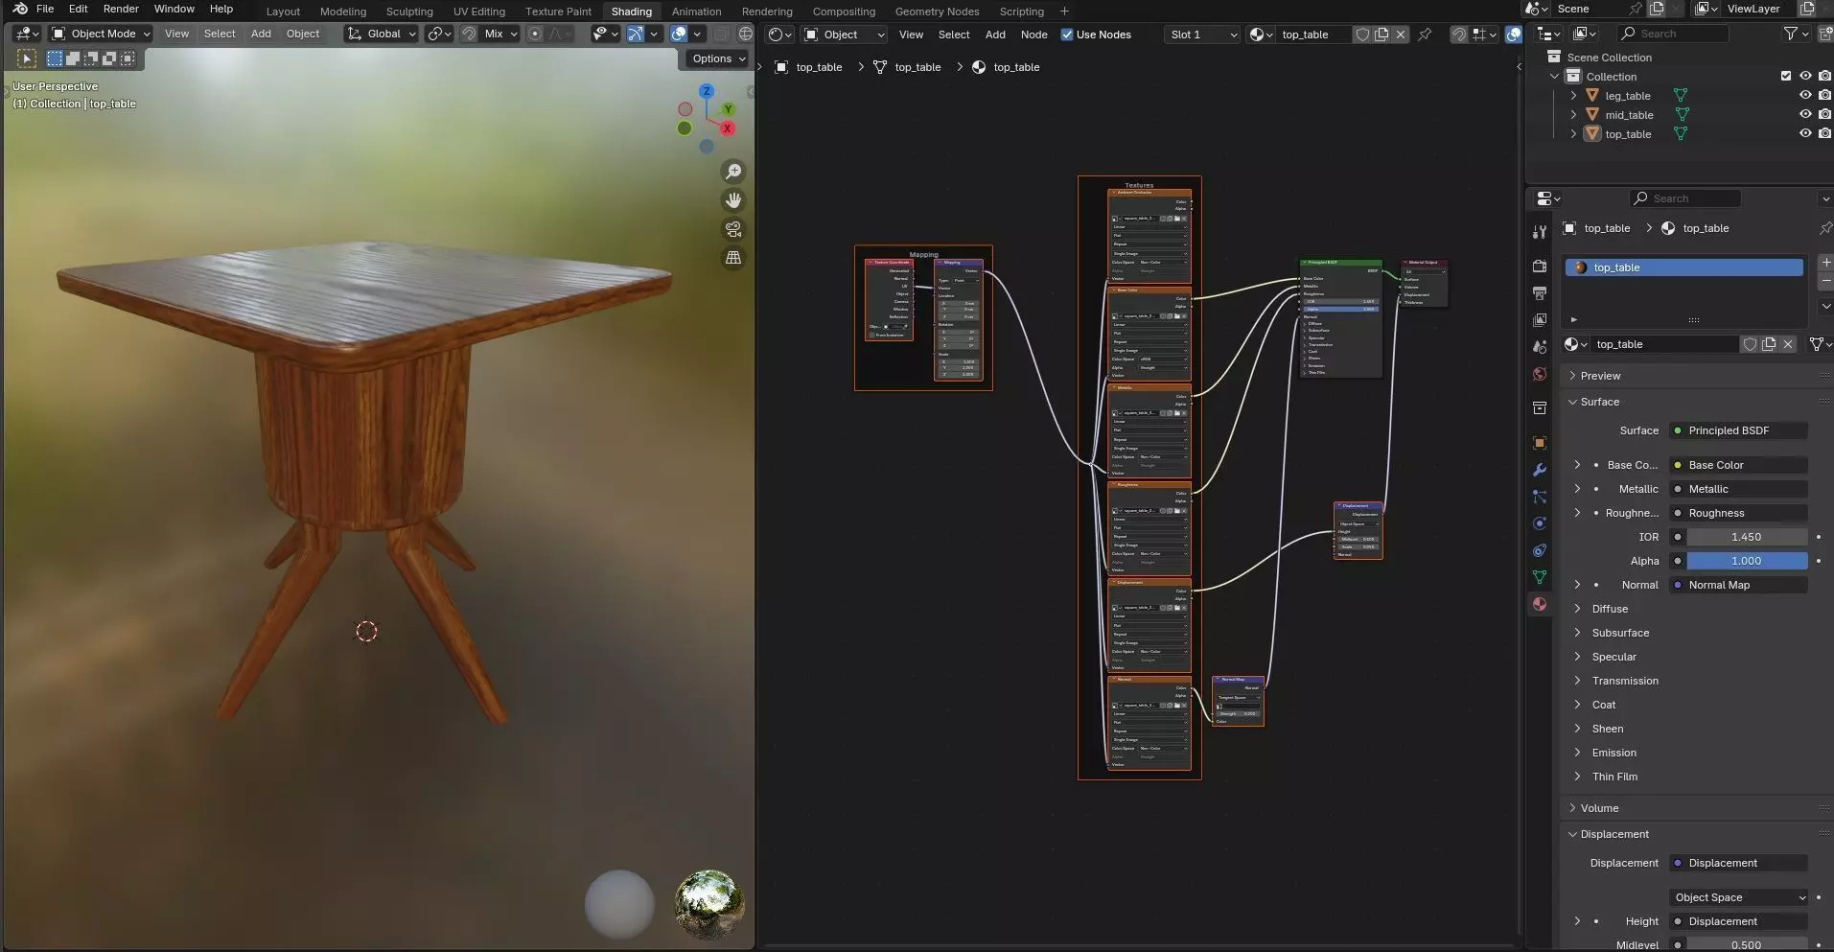Select the top_table material slot
The height and width of the screenshot is (952, 1834).
pyautogui.click(x=1684, y=267)
